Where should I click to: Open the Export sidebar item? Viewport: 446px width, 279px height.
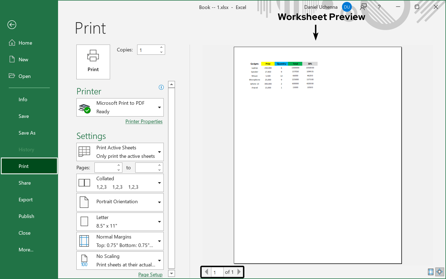(x=26, y=200)
